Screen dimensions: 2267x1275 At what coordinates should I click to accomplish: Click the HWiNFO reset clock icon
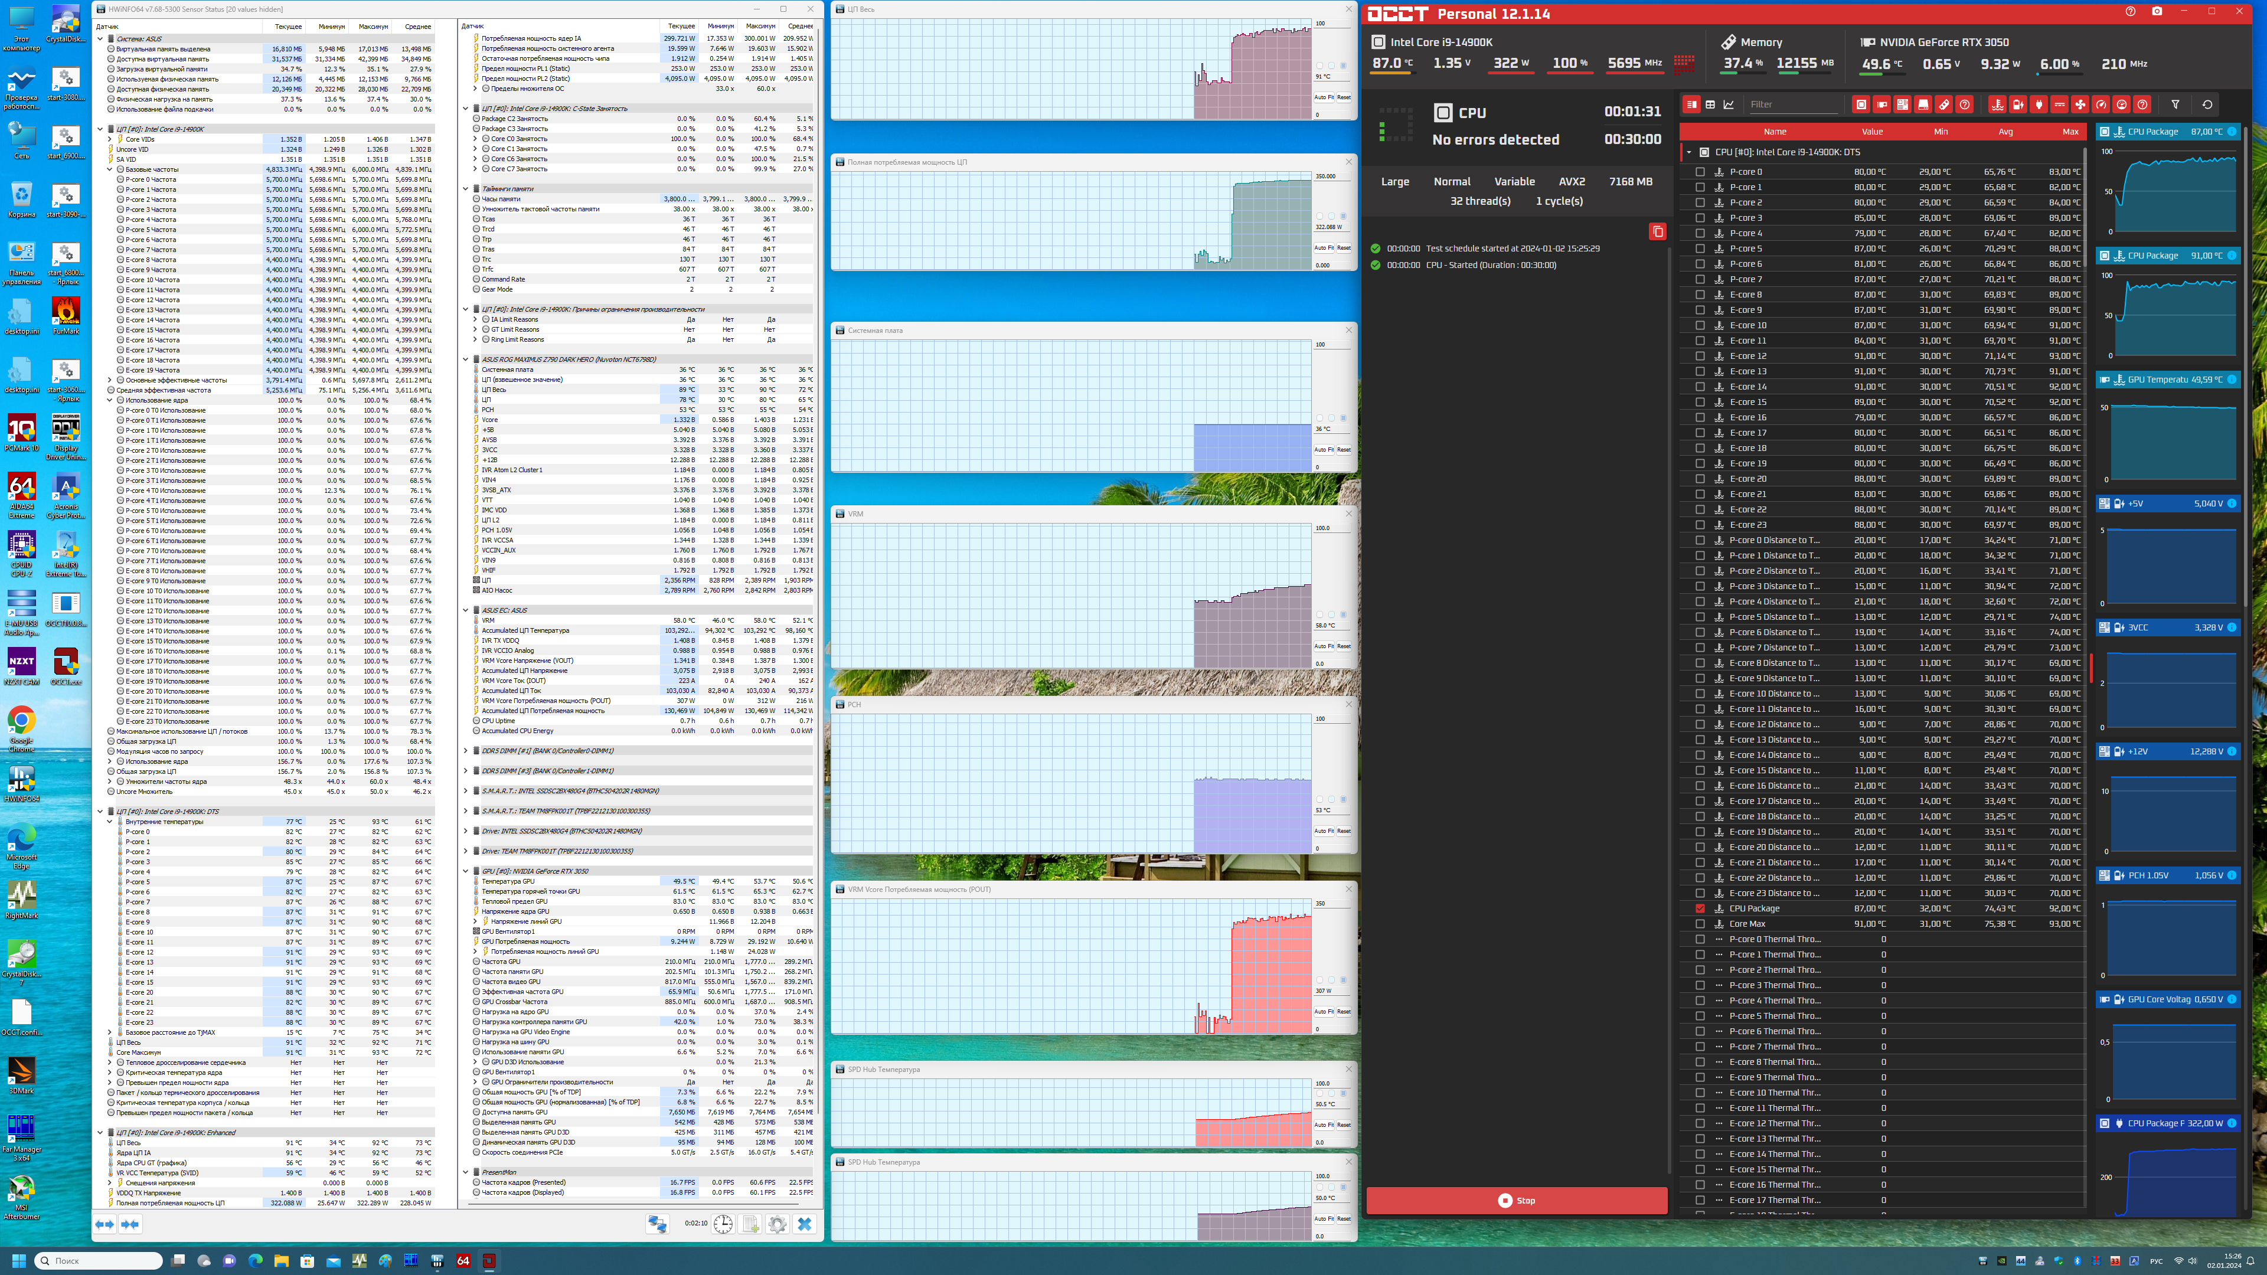point(723,1224)
